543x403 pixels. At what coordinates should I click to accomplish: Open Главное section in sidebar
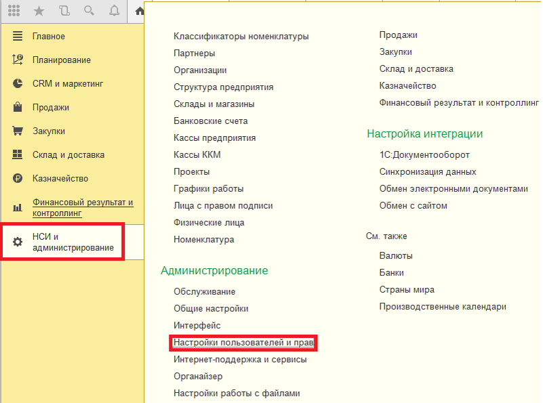[x=49, y=37]
